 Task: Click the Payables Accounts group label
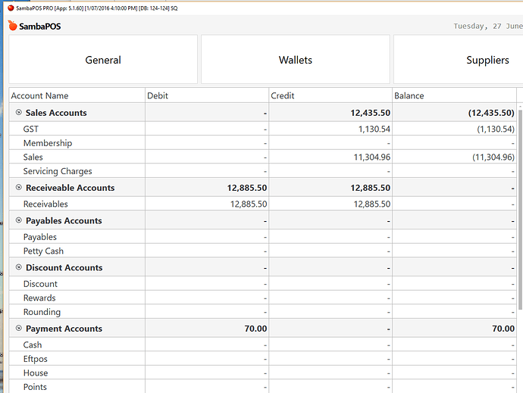tap(64, 220)
